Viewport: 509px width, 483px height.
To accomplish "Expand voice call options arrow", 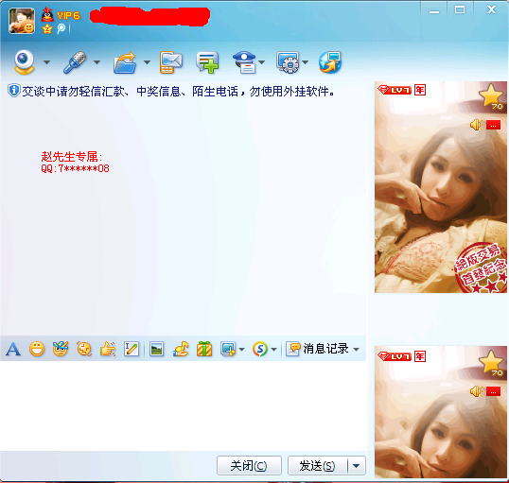I will point(97,62).
